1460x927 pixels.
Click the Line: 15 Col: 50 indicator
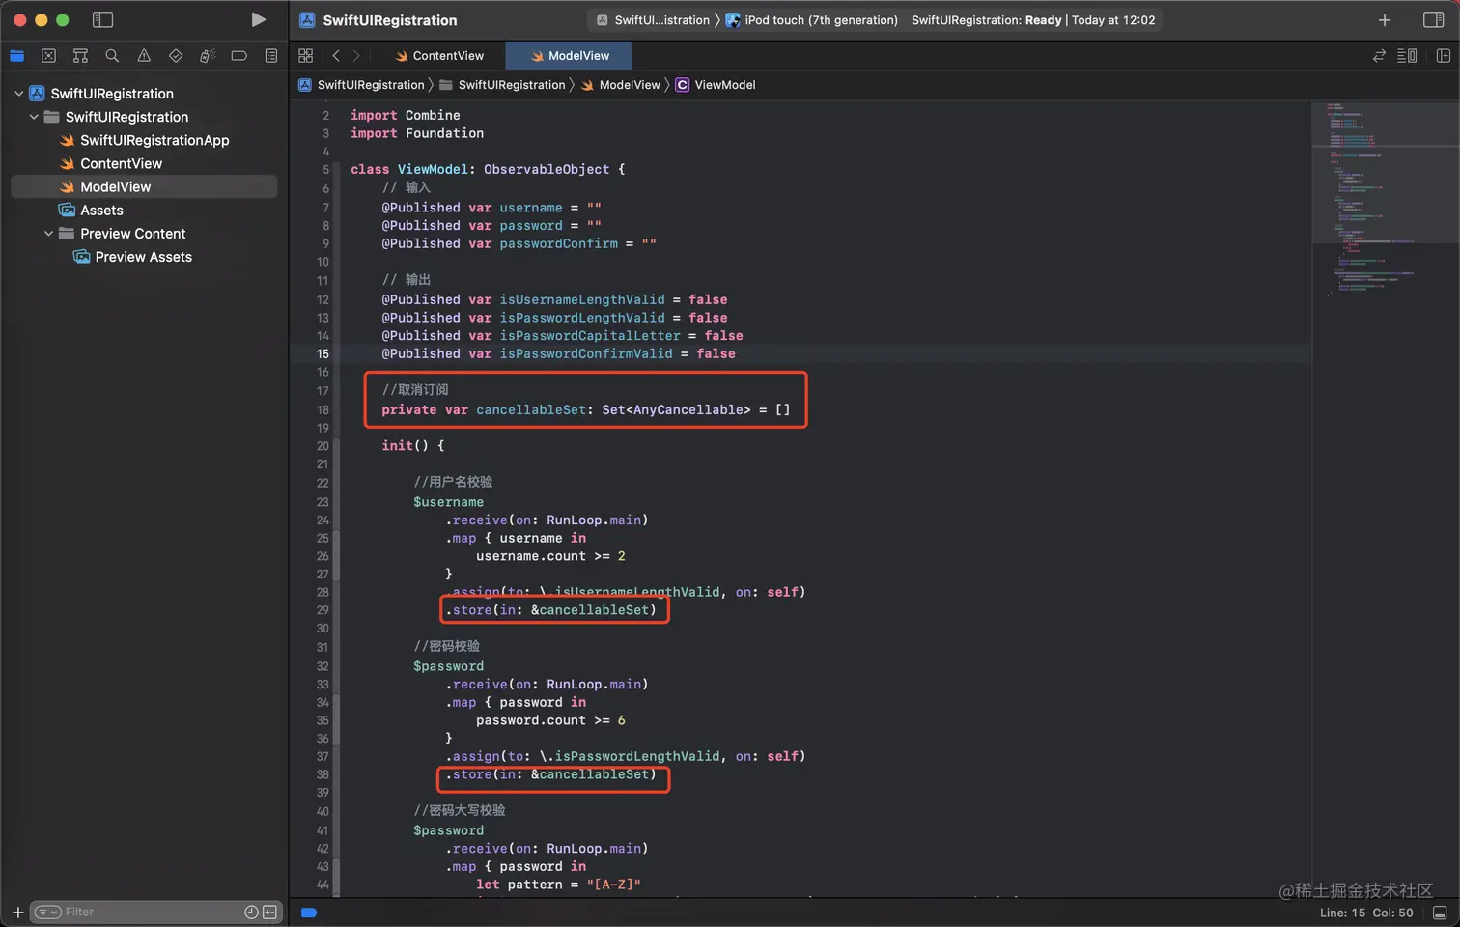click(x=1366, y=913)
